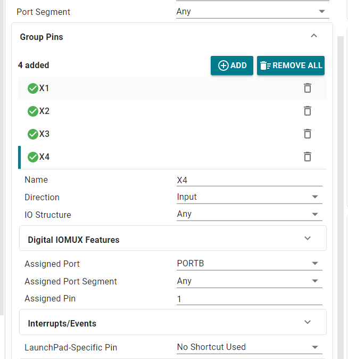Click the green check icon beside X1
The height and width of the screenshot is (359, 348).
tap(32, 88)
